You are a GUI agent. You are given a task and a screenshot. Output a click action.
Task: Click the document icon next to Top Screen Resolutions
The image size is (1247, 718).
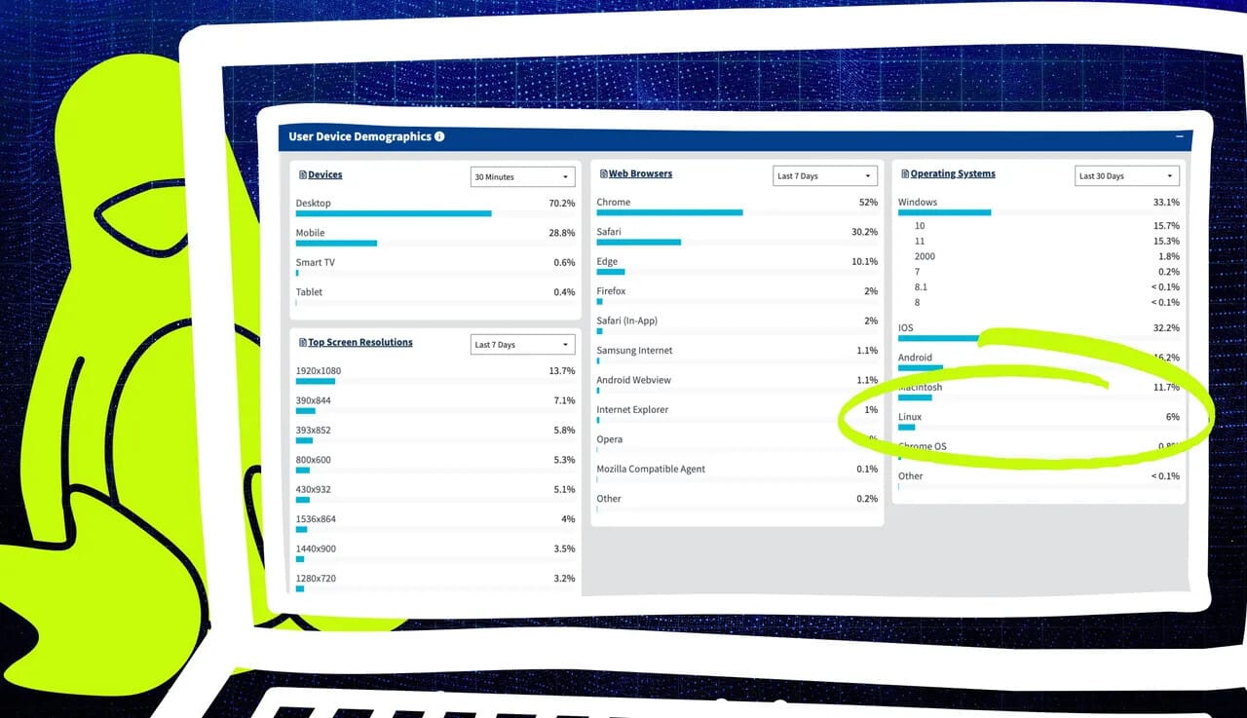click(x=303, y=343)
